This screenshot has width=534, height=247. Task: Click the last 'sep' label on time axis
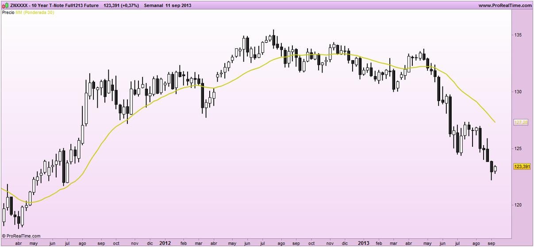[492, 243]
